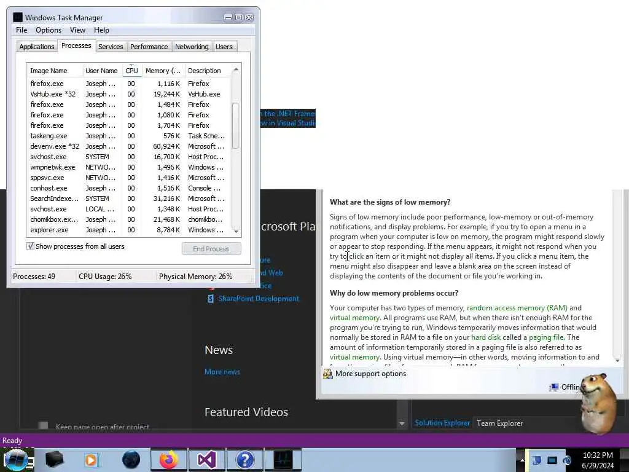This screenshot has width=629, height=472.
Task: Open the Windows Start orb
Action: click(16, 460)
